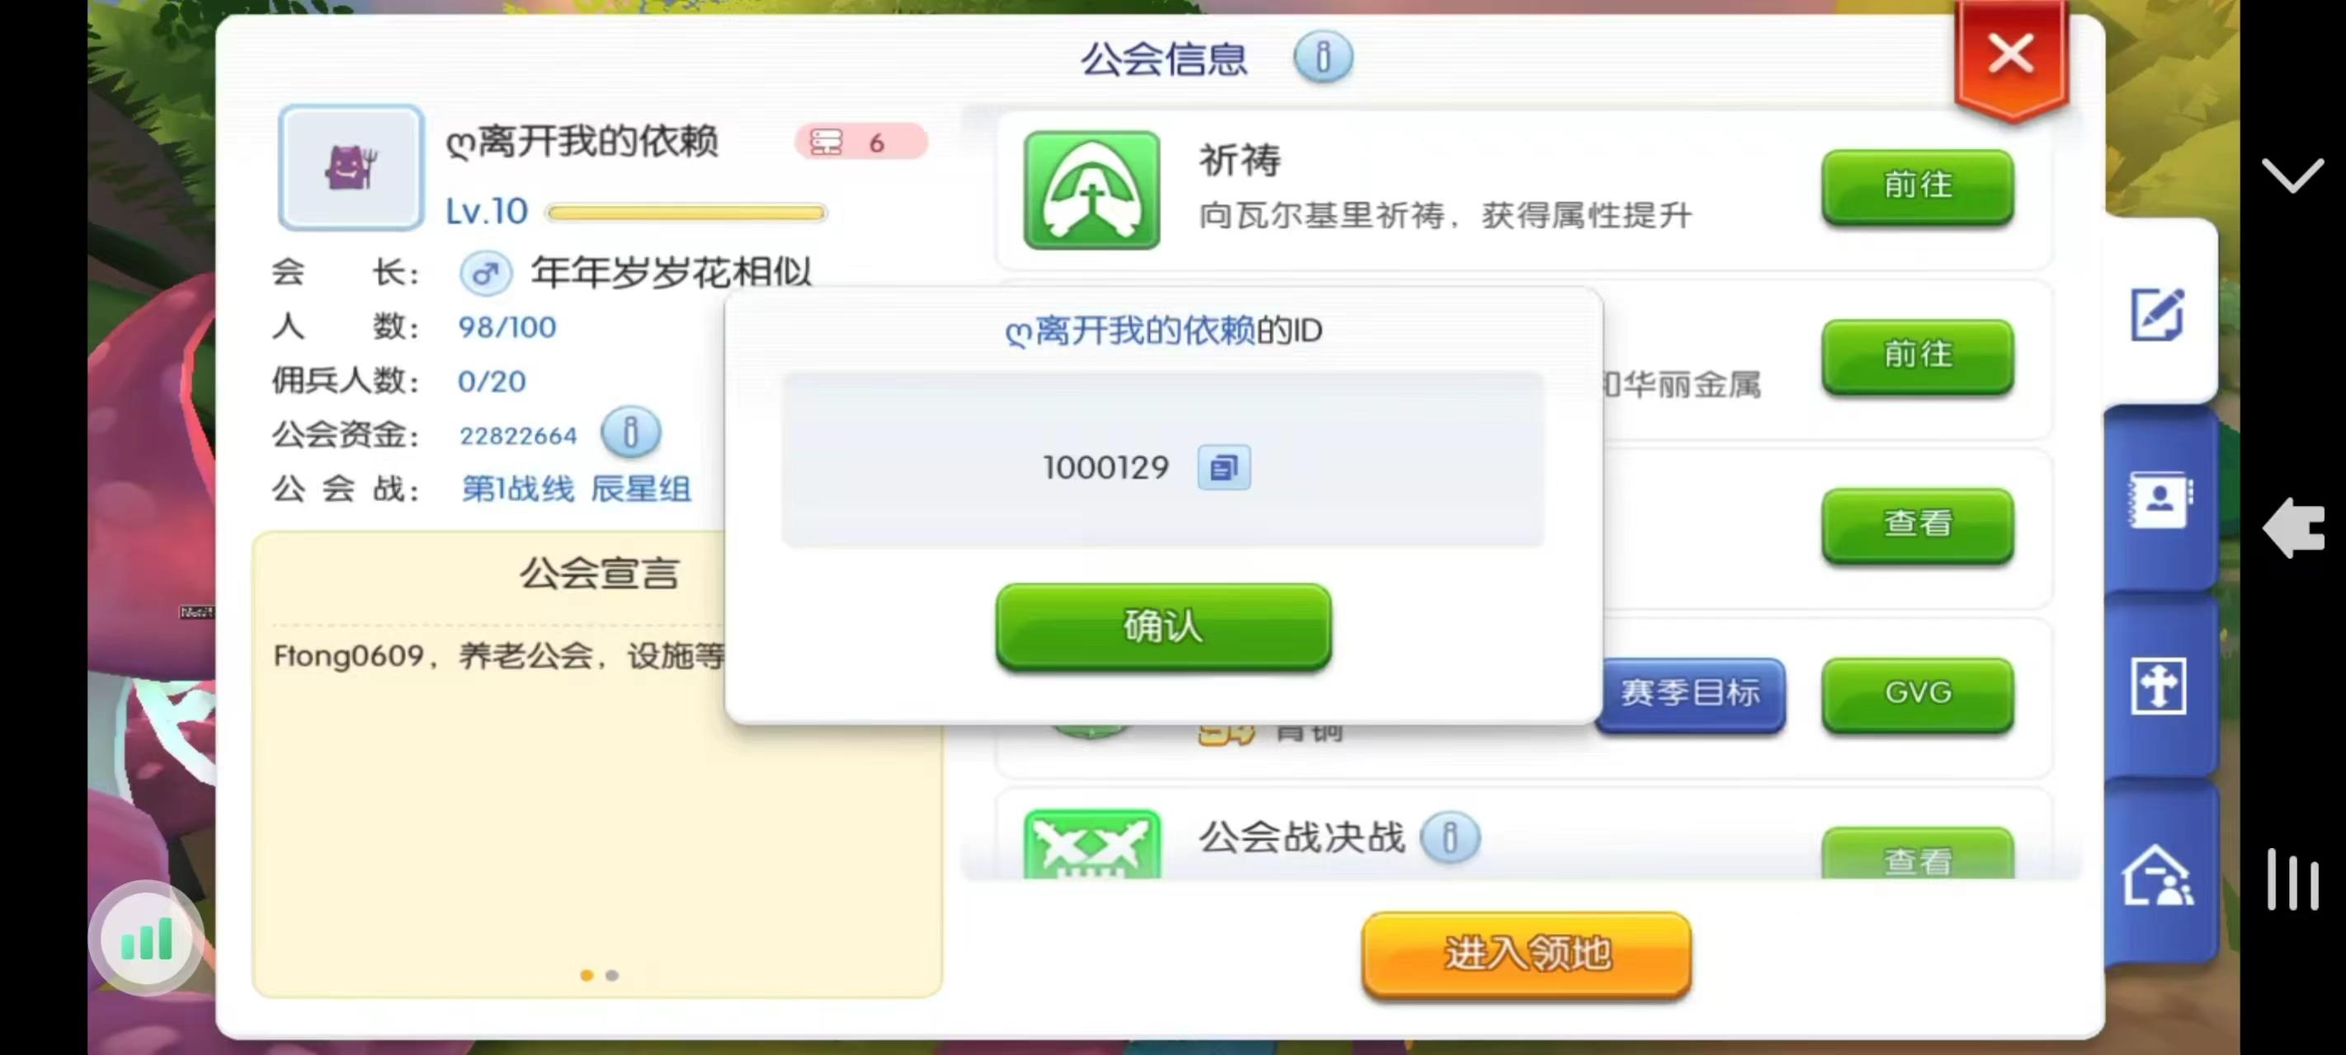This screenshot has height=1055, width=2346.
Task: Open the 赛季目标 season goals button
Action: click(1689, 695)
